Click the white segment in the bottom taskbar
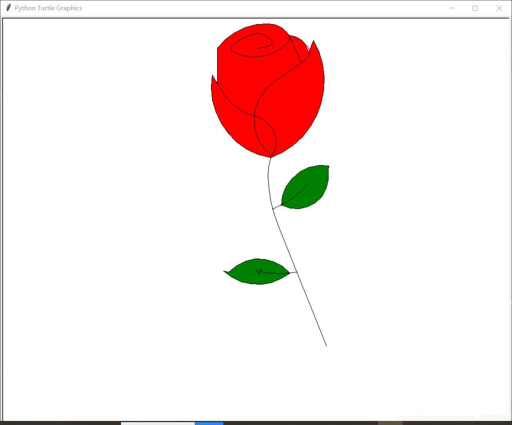 click(157, 423)
